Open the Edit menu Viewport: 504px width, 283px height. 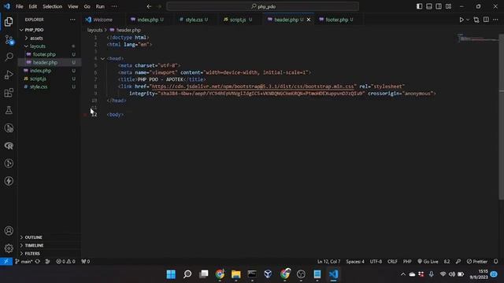[x=32, y=6]
